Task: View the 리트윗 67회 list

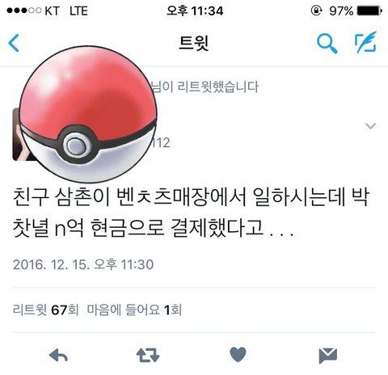Action: (x=46, y=310)
